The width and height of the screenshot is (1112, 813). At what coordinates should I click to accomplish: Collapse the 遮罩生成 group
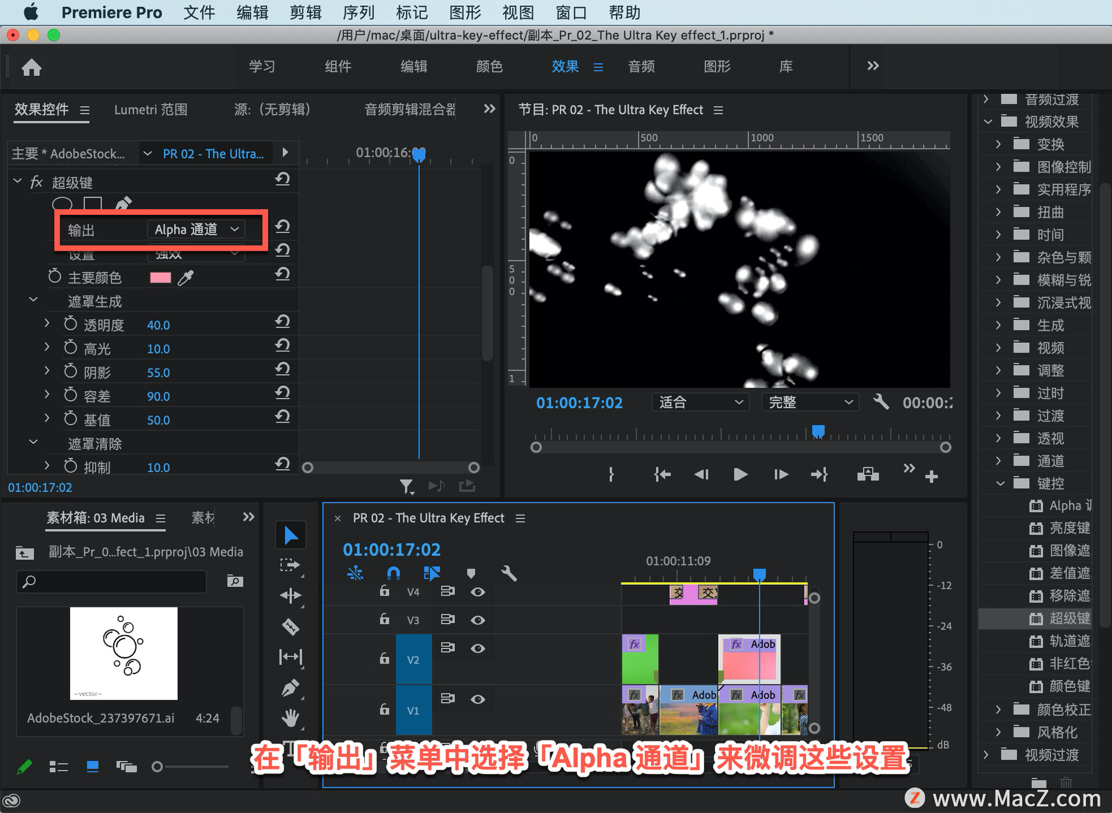34,300
